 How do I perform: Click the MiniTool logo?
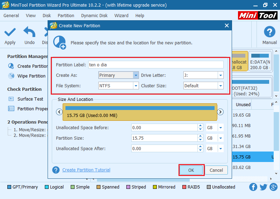[x=258, y=15]
